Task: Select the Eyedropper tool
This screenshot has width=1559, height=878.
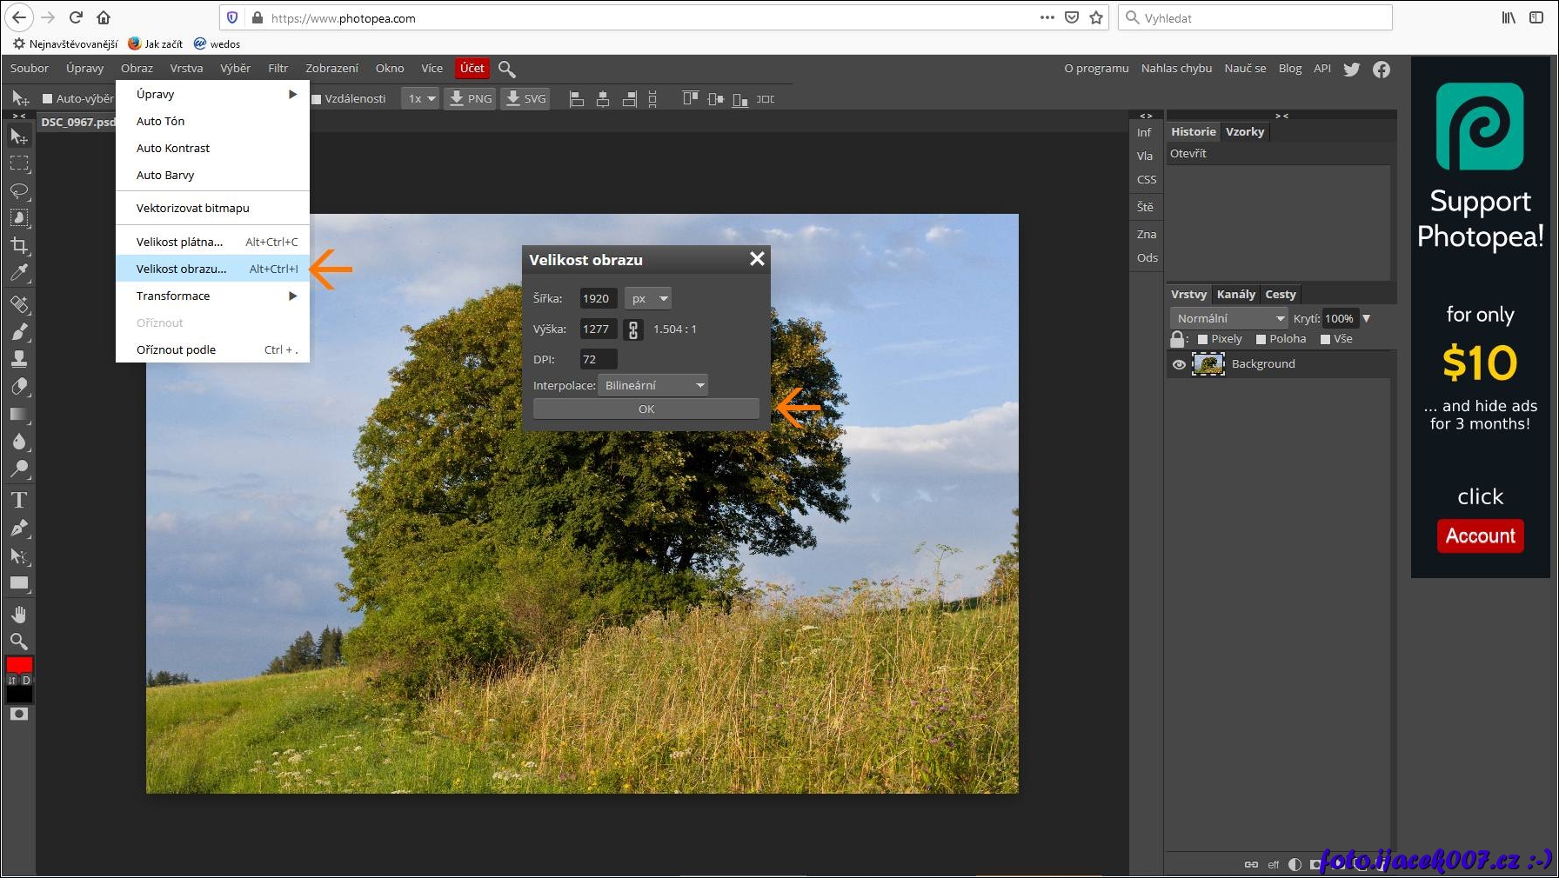Action: [x=19, y=273]
